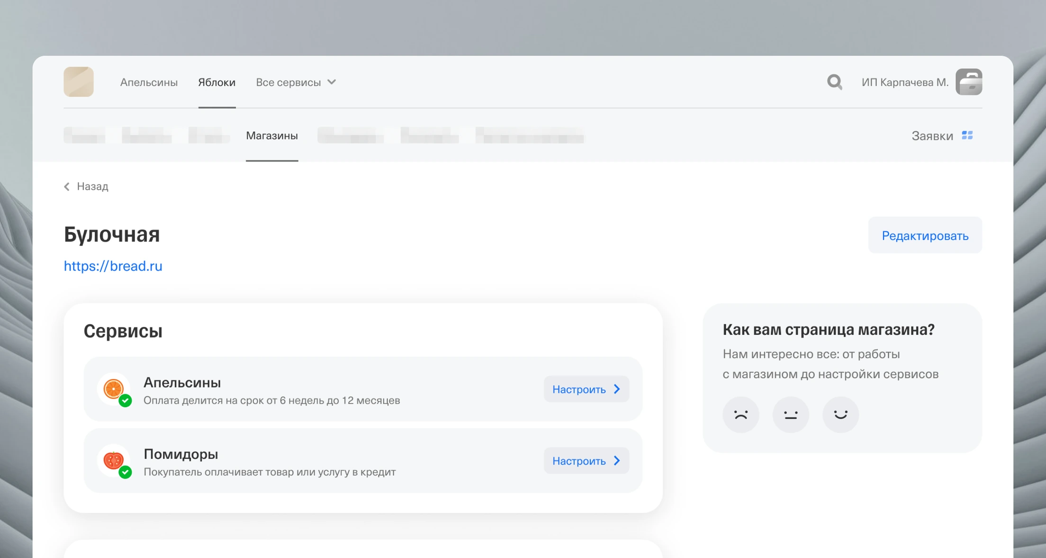Click the Булочная store title
Screen dimensions: 1046x558
(x=112, y=235)
